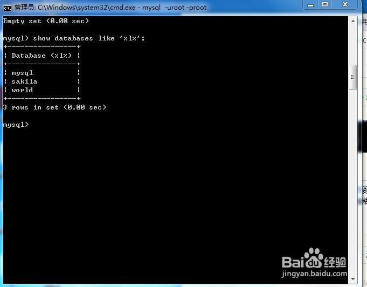Screen dimensions: 367x287
Task: Click the scrollbar up arrow
Action: tap(353, 21)
